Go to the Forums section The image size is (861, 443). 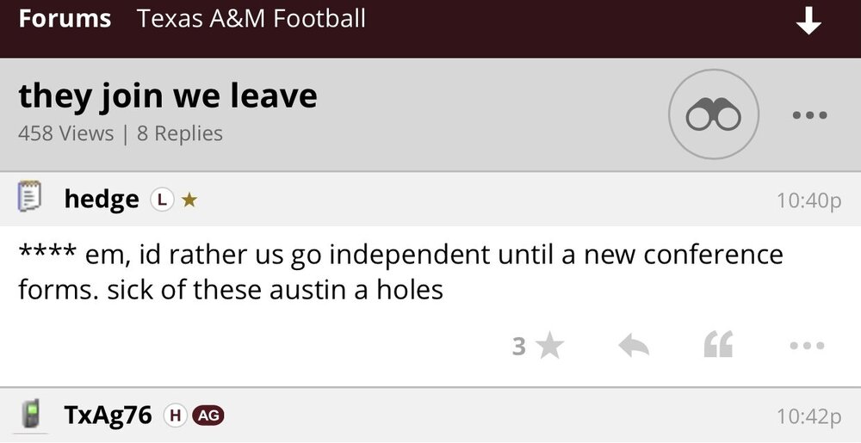65,19
